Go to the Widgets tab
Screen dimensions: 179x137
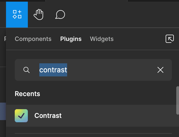click(102, 39)
